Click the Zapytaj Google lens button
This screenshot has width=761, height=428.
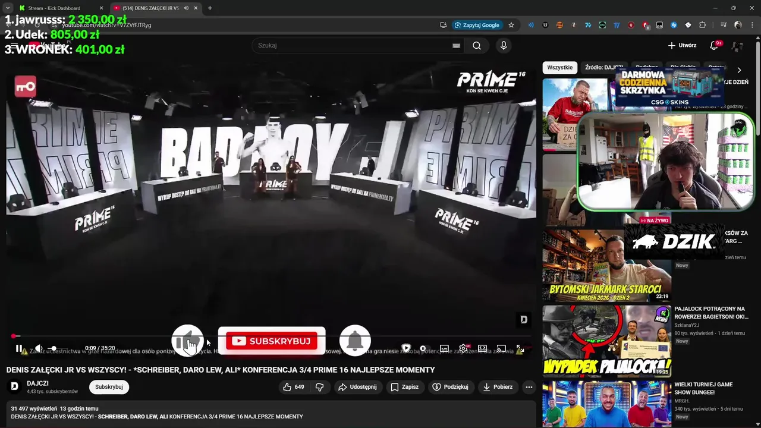[x=477, y=25]
